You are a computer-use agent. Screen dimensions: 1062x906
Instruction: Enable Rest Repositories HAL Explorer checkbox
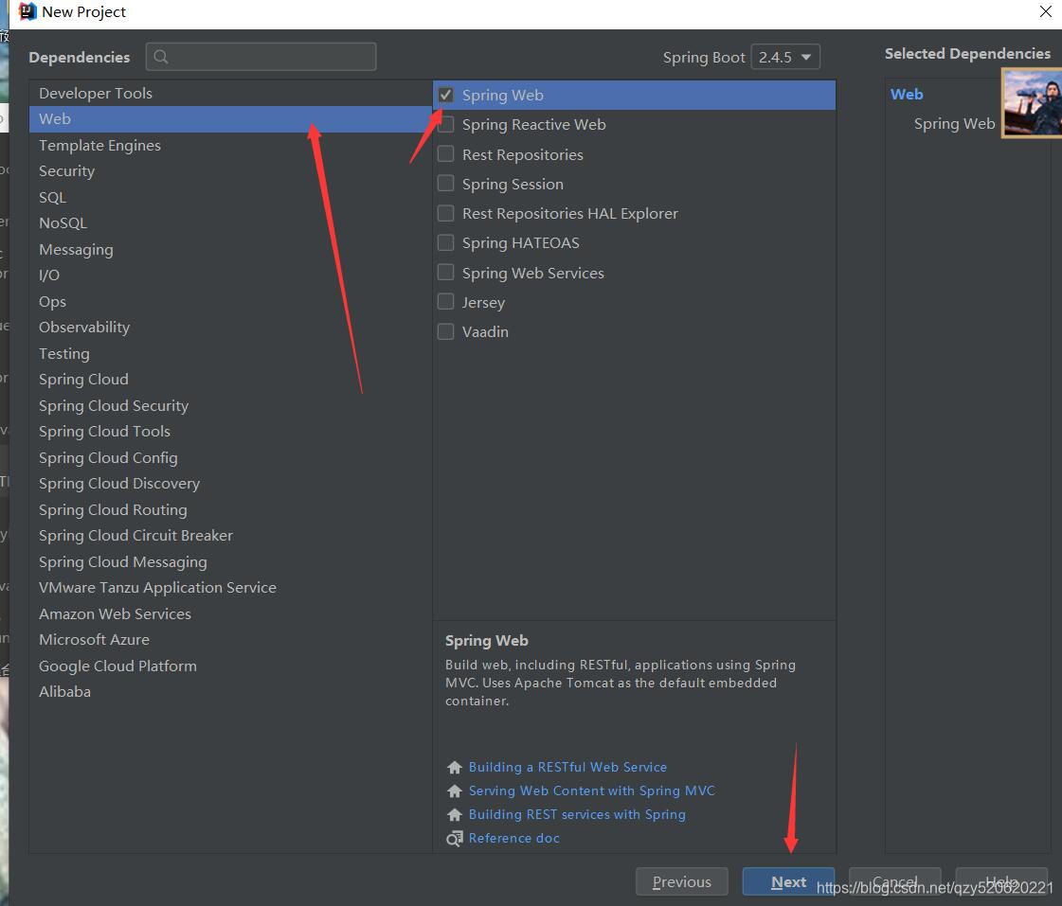[x=445, y=213]
